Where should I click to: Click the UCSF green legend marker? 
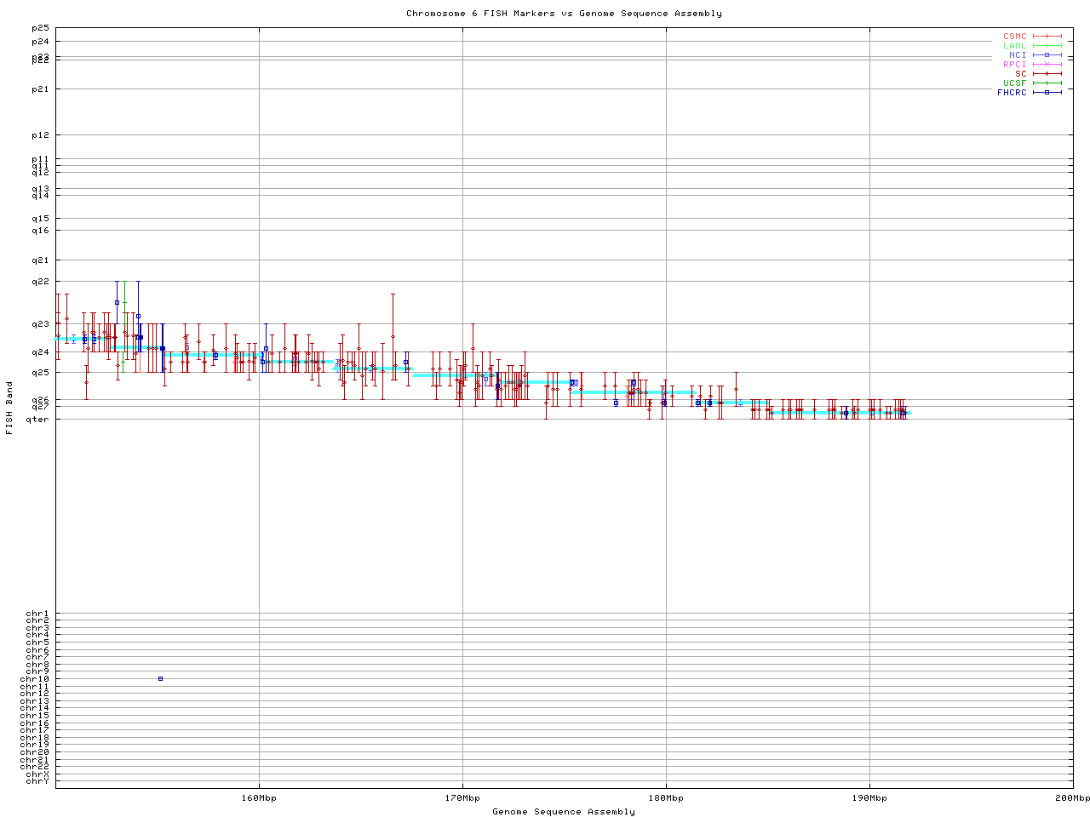(1047, 83)
